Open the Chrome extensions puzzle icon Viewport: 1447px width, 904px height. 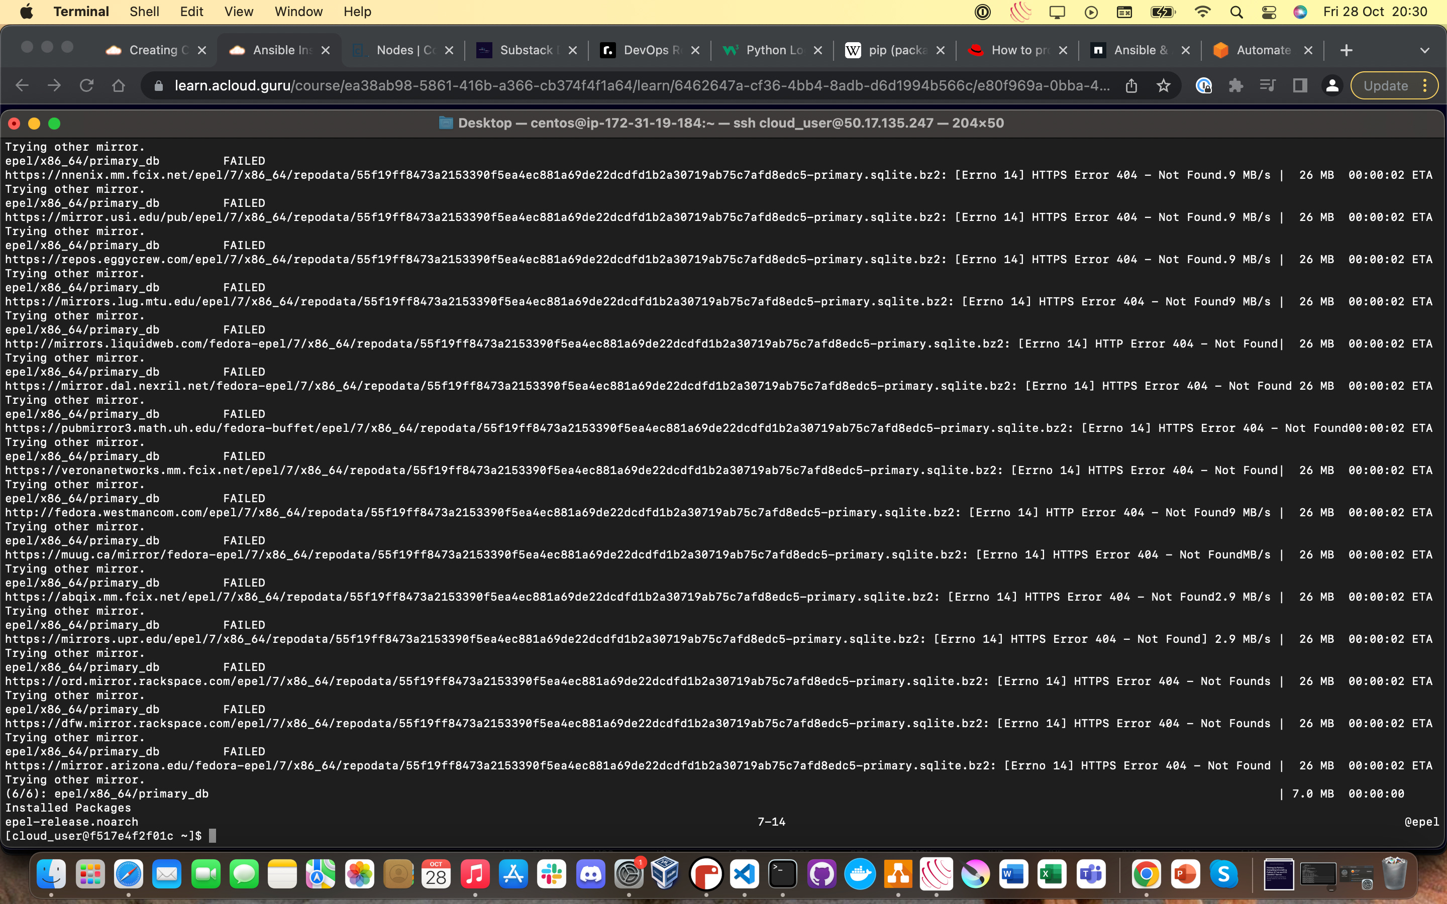[1235, 85]
